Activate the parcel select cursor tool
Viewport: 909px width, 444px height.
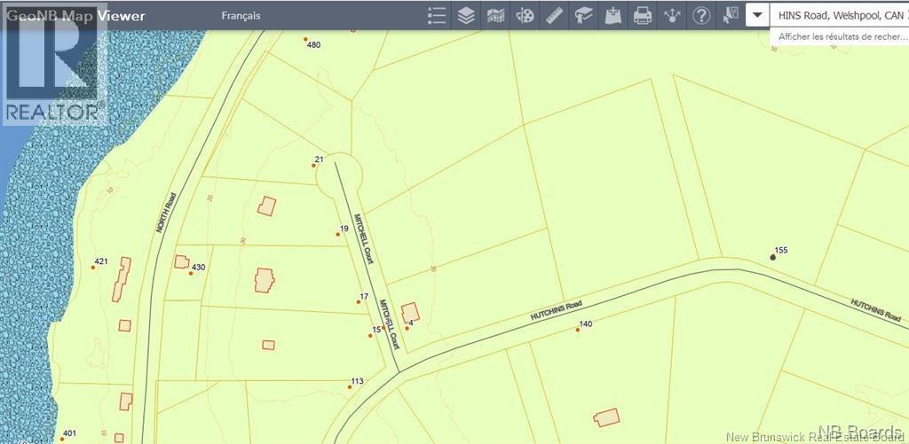731,15
